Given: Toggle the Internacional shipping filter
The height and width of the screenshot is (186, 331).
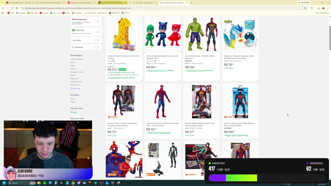Looking at the screenshot, I should [97, 21].
